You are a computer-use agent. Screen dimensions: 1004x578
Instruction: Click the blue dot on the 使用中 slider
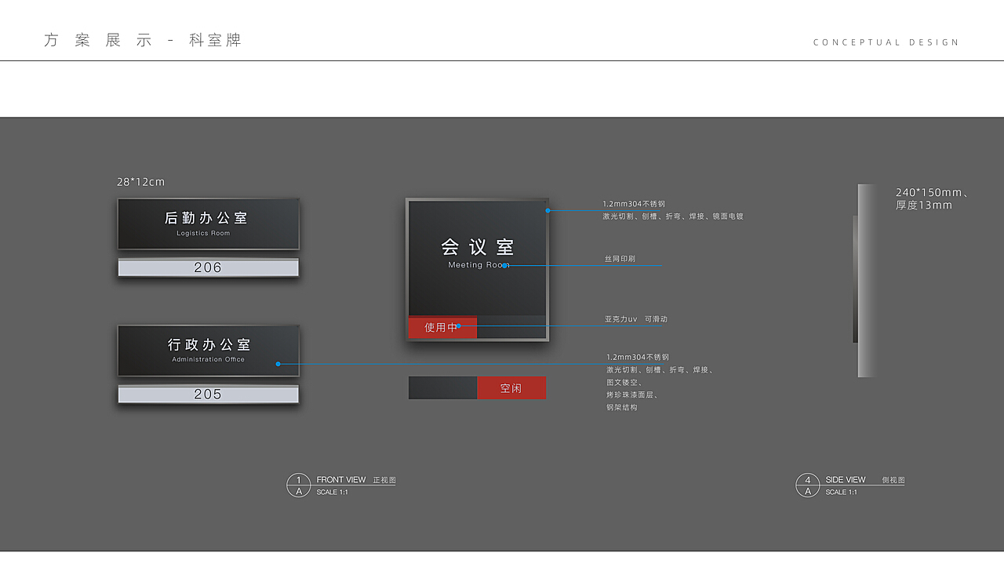click(x=459, y=325)
